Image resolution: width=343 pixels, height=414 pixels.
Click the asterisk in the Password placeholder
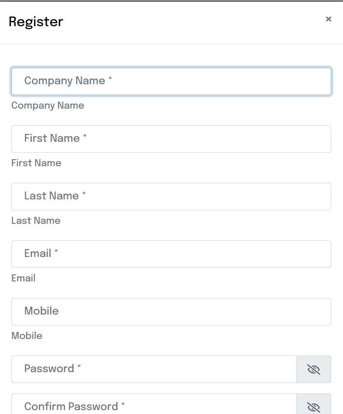coord(79,367)
